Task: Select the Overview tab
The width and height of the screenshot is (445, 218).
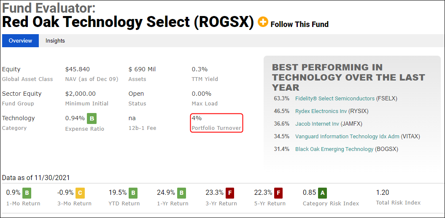Action: (x=20, y=40)
